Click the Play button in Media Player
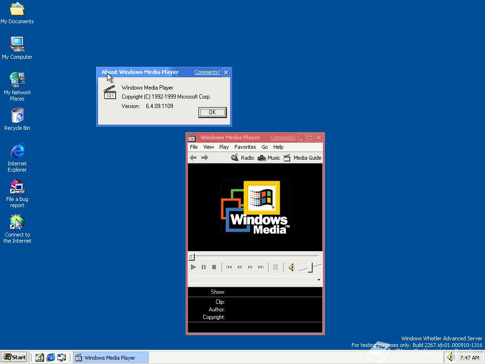Image resolution: width=485 pixels, height=364 pixels. click(193, 267)
